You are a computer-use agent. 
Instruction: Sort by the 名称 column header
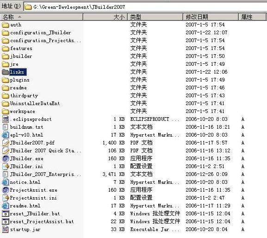pos(42,17)
